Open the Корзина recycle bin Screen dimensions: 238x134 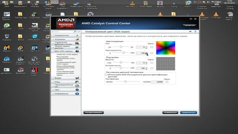tap(7, 38)
